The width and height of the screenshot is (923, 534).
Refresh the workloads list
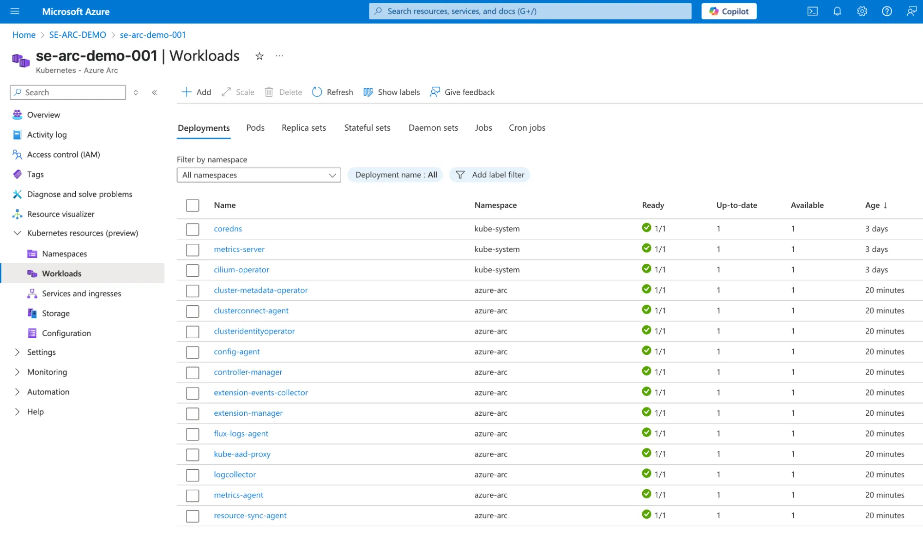click(333, 92)
